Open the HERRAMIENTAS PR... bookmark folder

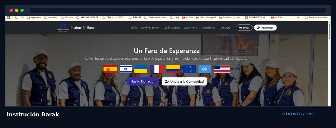click(88, 18)
